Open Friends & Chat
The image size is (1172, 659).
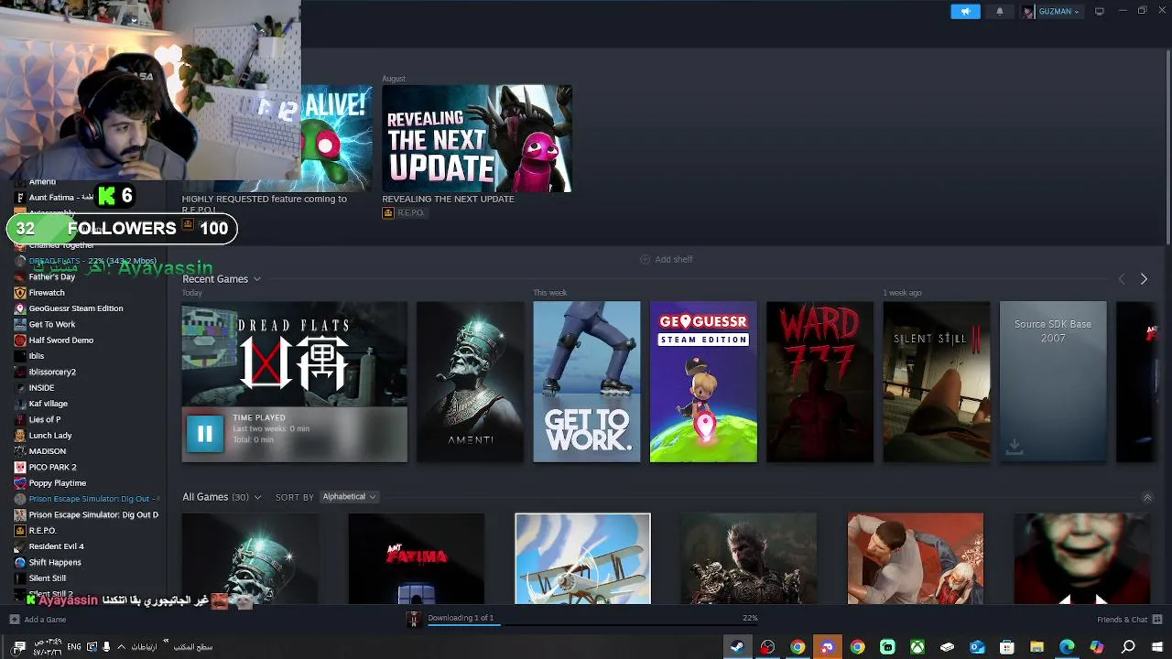click(x=1129, y=620)
